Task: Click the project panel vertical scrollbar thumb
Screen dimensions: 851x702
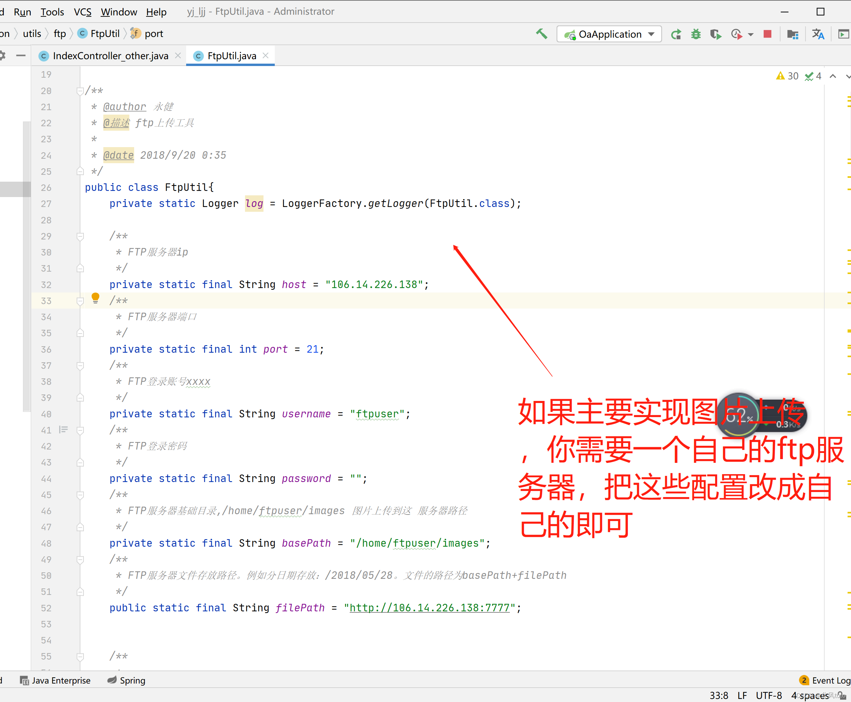Action: [x=27, y=266]
